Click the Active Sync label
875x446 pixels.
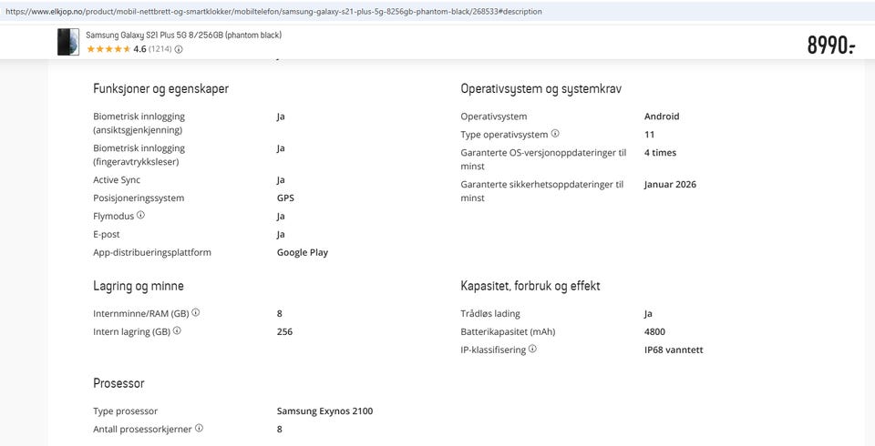[117, 180]
